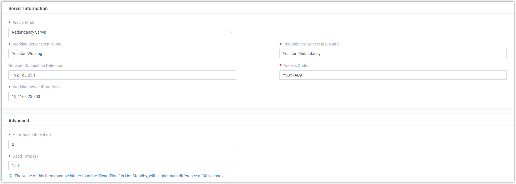Click the info icon below Dead Time
Screen dimensions: 516x184
10,176
